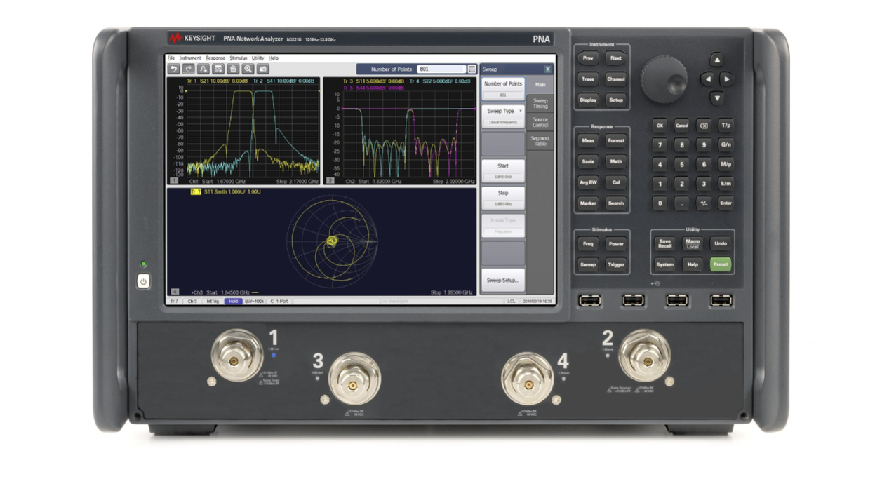Open the Sweep Type dropdown

point(502,111)
